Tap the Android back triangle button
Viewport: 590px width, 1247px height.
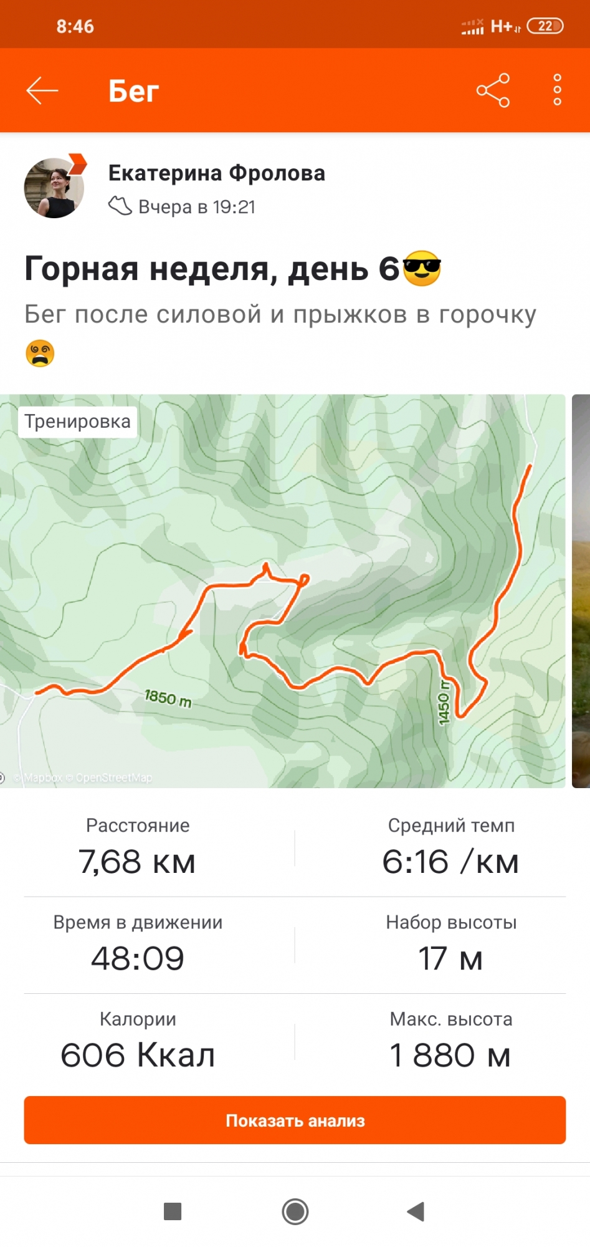tap(416, 1211)
